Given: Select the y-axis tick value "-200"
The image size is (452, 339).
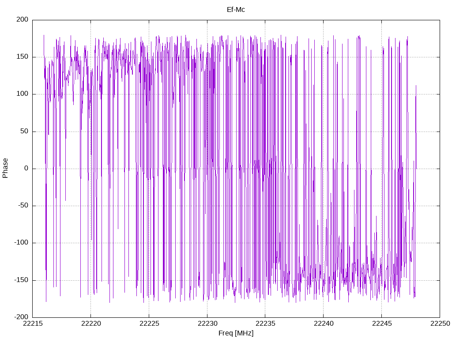Looking at the screenshot, I should pyautogui.click(x=21, y=317).
